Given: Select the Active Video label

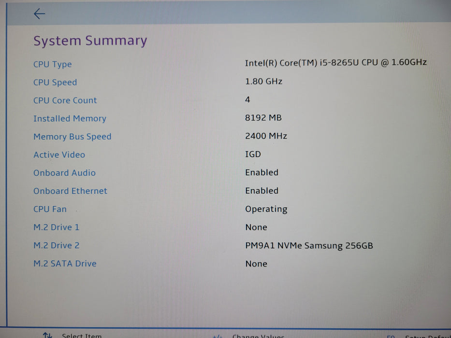Looking at the screenshot, I should (59, 155).
